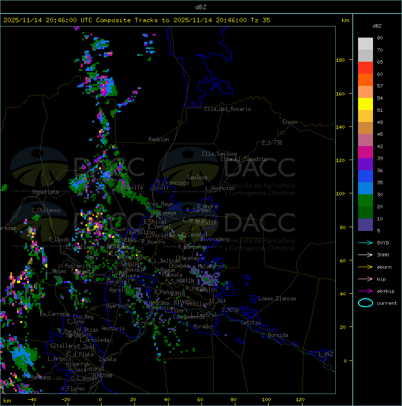Click the L_Dormida map label
The image size is (402, 406).
tap(275, 335)
